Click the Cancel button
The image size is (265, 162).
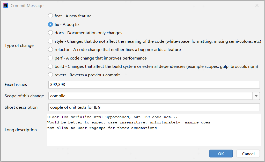(248, 154)
